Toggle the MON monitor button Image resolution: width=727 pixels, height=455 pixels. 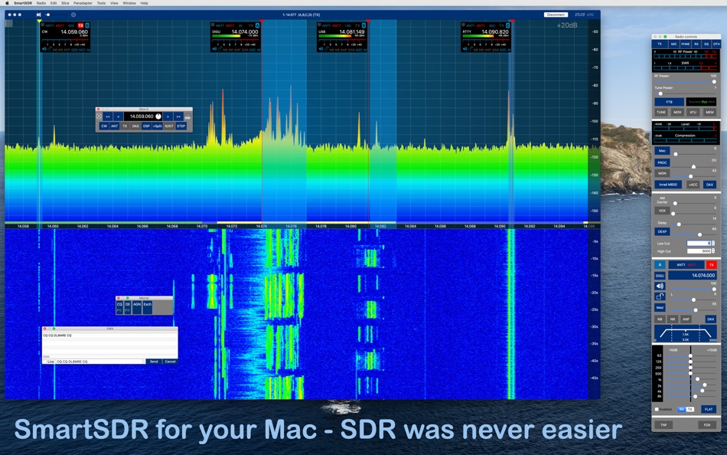662,173
